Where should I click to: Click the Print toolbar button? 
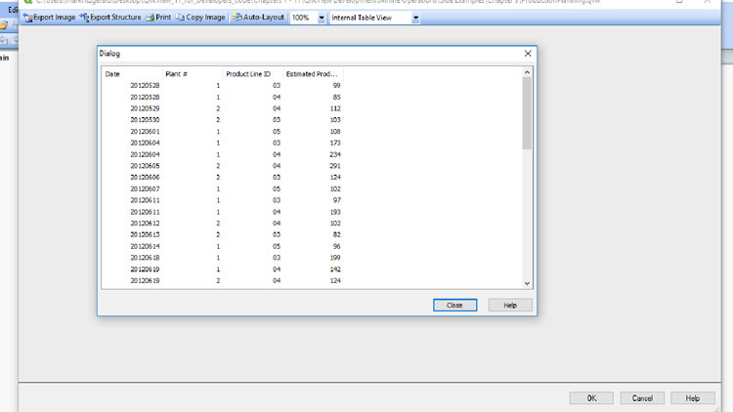158,18
